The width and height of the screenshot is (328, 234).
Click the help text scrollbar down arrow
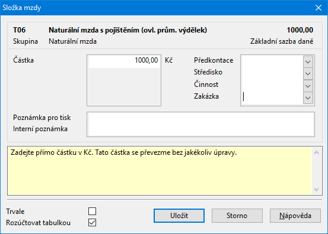[317, 190]
